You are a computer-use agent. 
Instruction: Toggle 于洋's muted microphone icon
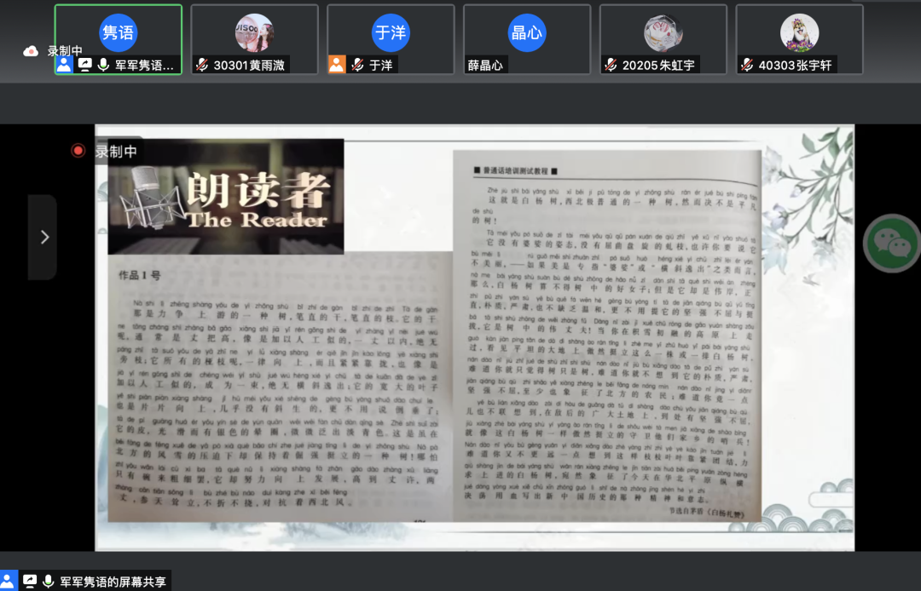point(356,63)
